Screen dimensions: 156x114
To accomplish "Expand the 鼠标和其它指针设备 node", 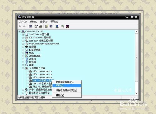I will [23, 93].
